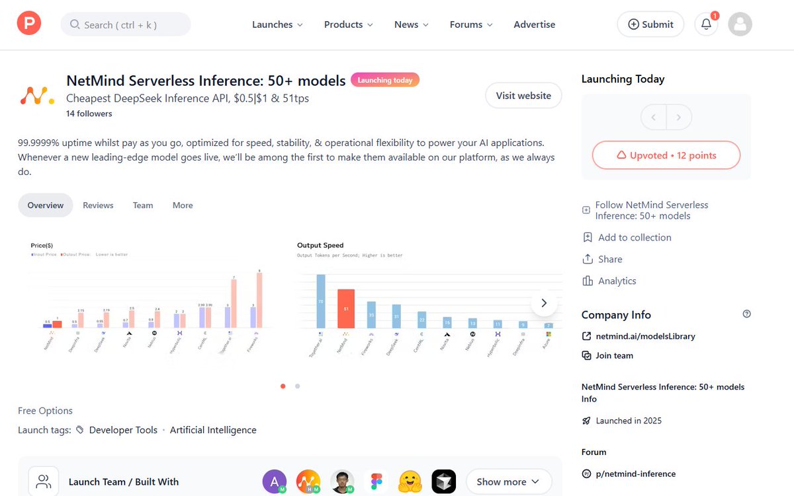Click the Free Options text
The image size is (794, 496).
45,411
